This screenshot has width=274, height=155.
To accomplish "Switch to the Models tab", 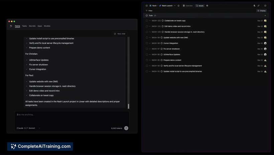I will pyautogui.click(x=47, y=26).
